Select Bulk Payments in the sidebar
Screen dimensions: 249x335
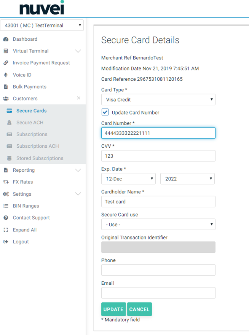click(29, 87)
